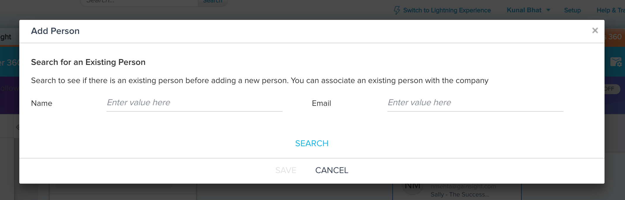Screen dimensions: 625x200
Task: Click the SEARCH button in dialog
Action: 312,143
